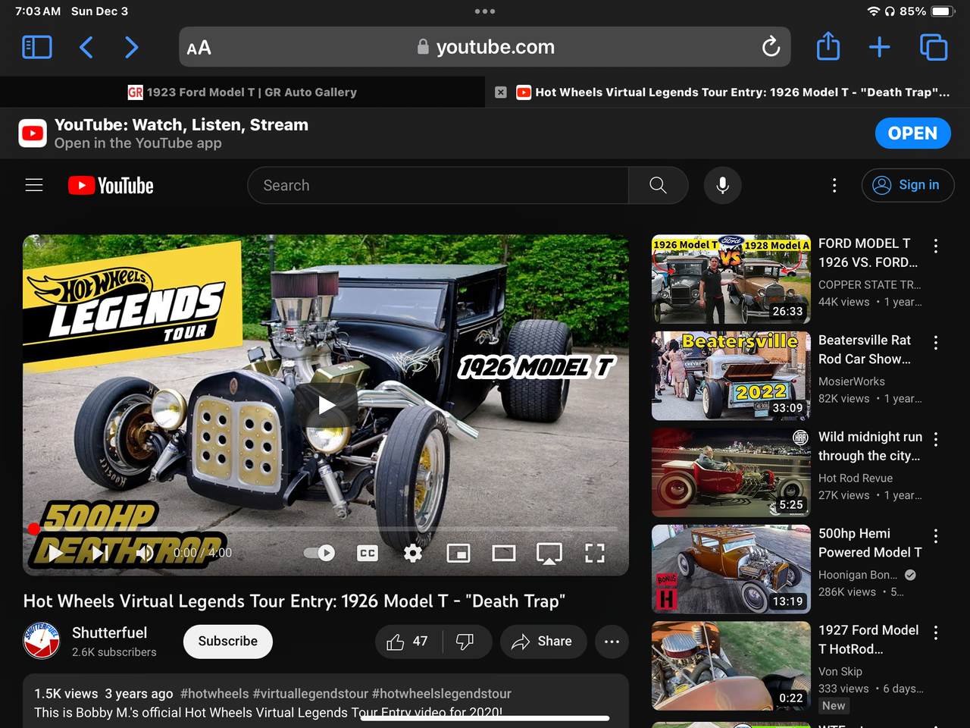This screenshot has height=728, width=970.
Task: Switch to theater mode view
Action: coord(504,553)
